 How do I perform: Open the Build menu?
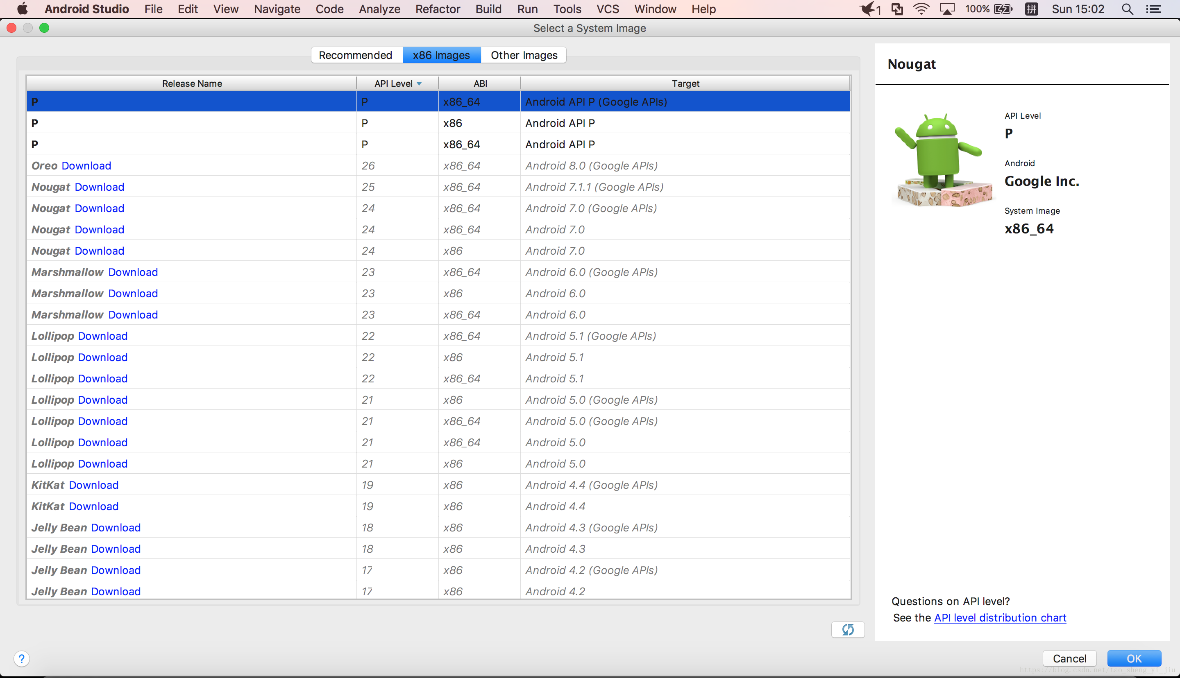(x=488, y=9)
